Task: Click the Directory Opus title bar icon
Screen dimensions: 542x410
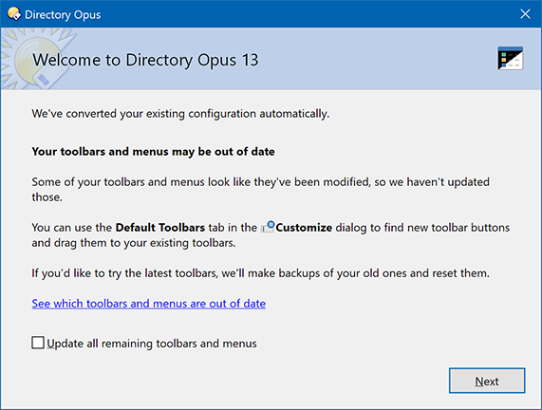Action: (14, 14)
